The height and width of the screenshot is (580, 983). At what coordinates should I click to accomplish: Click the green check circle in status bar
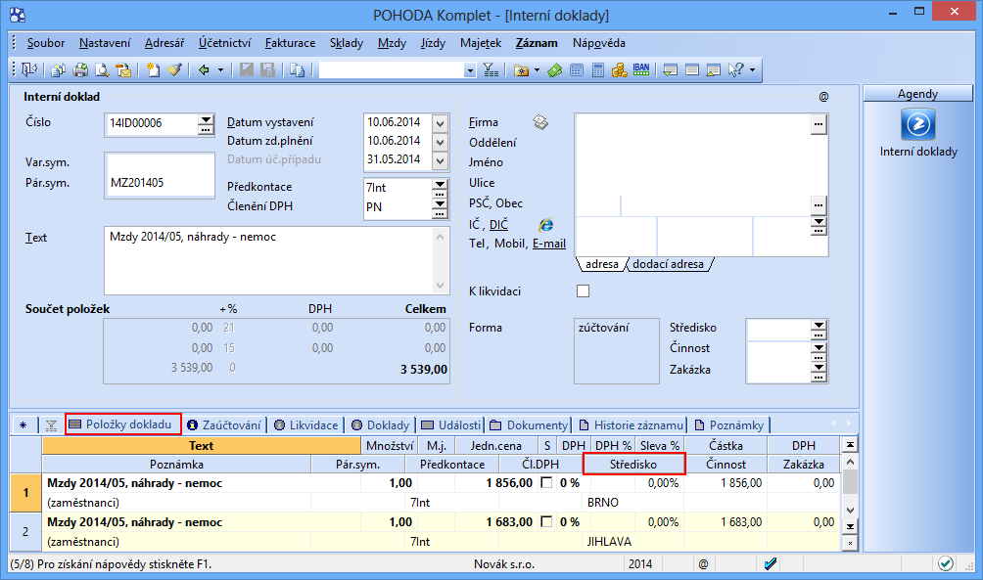(946, 563)
